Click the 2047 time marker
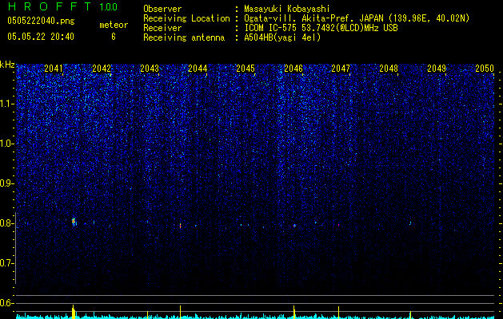Image resolution: width=503 pixels, height=319 pixels. click(341, 69)
